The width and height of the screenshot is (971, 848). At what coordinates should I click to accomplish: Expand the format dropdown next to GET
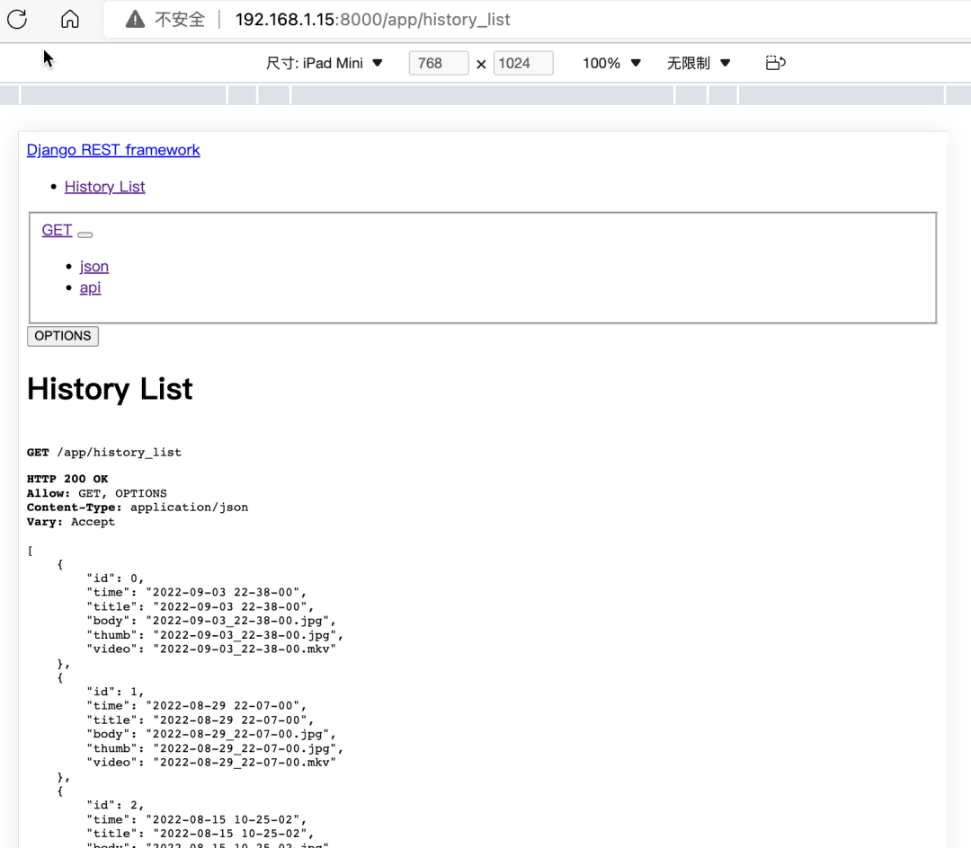point(85,234)
